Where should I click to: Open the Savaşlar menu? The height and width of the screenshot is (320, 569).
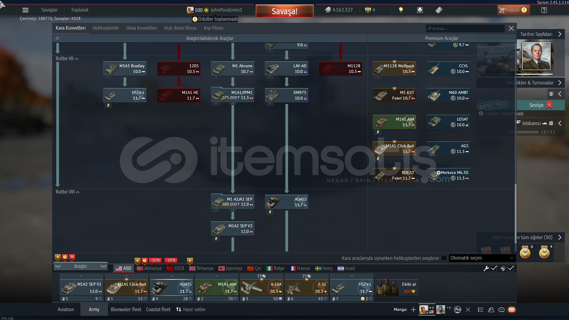coord(49,10)
